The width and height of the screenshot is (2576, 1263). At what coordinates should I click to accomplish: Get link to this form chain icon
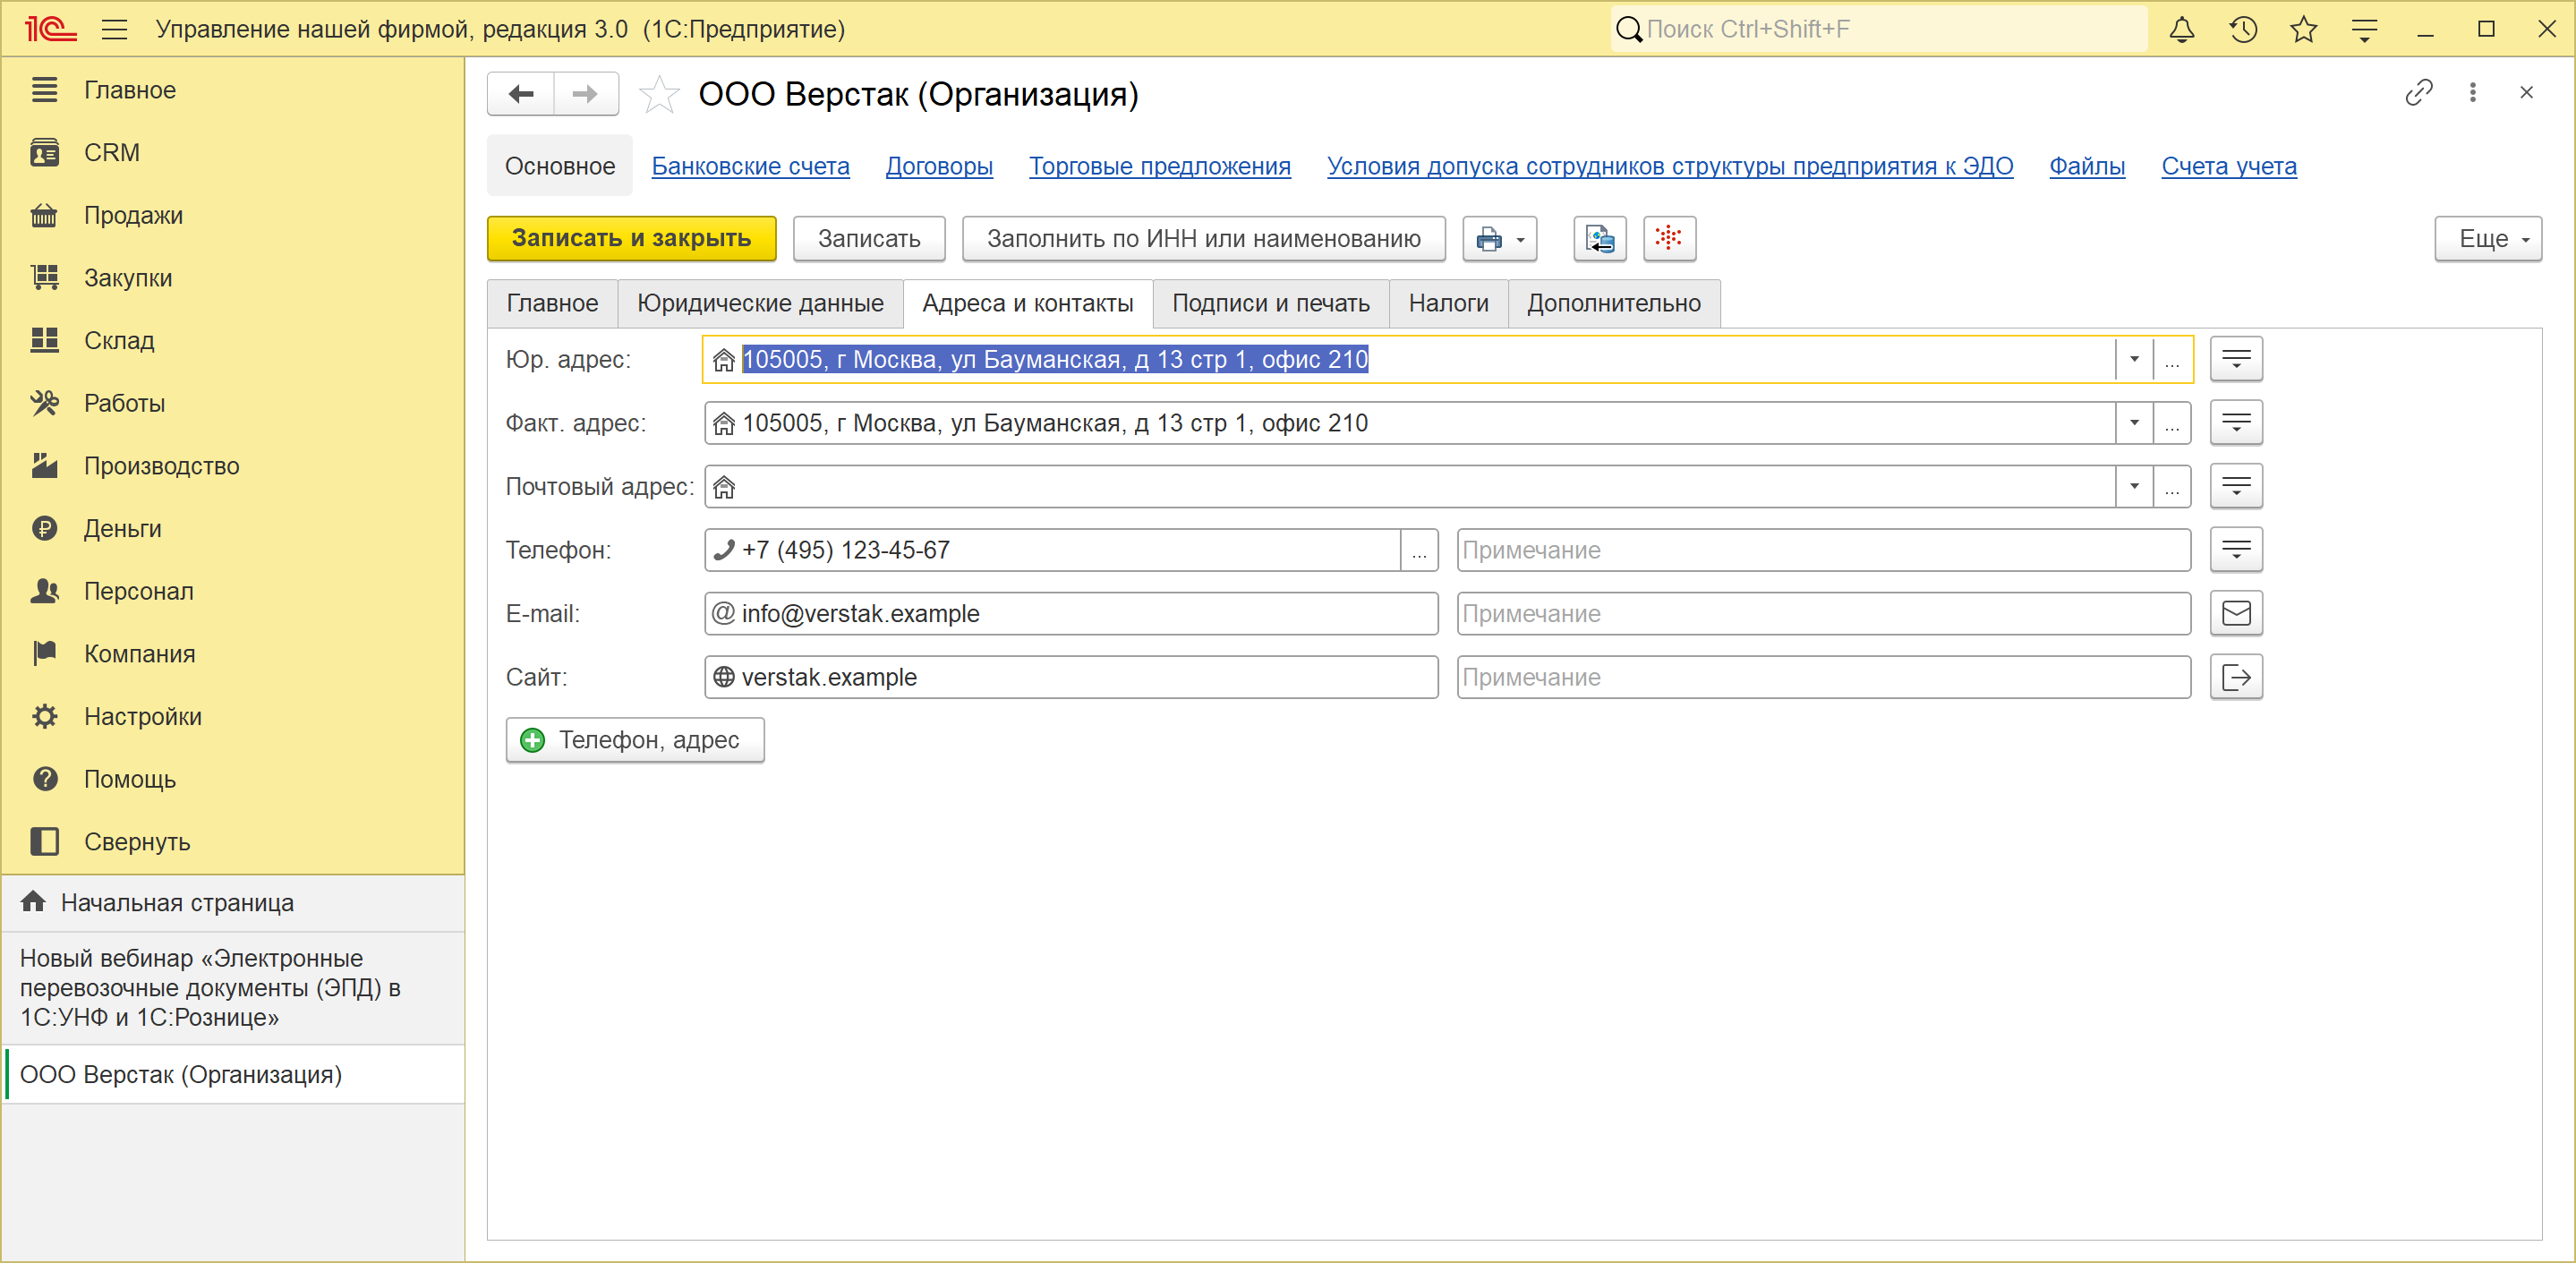click(x=2418, y=93)
